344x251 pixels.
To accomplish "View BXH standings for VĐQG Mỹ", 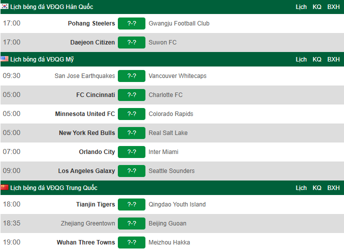I will coord(333,59).
